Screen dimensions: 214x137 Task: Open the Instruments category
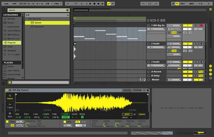(13, 27)
